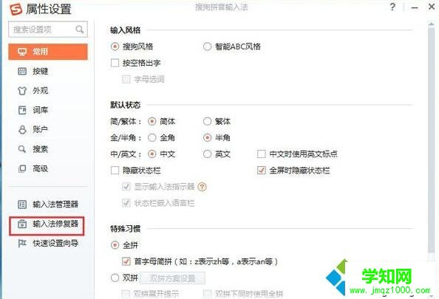Viewport: 439px width, 299px height.
Task: Toggle 状态栏嵌入语言栏 checkbox
Action: 126,203
